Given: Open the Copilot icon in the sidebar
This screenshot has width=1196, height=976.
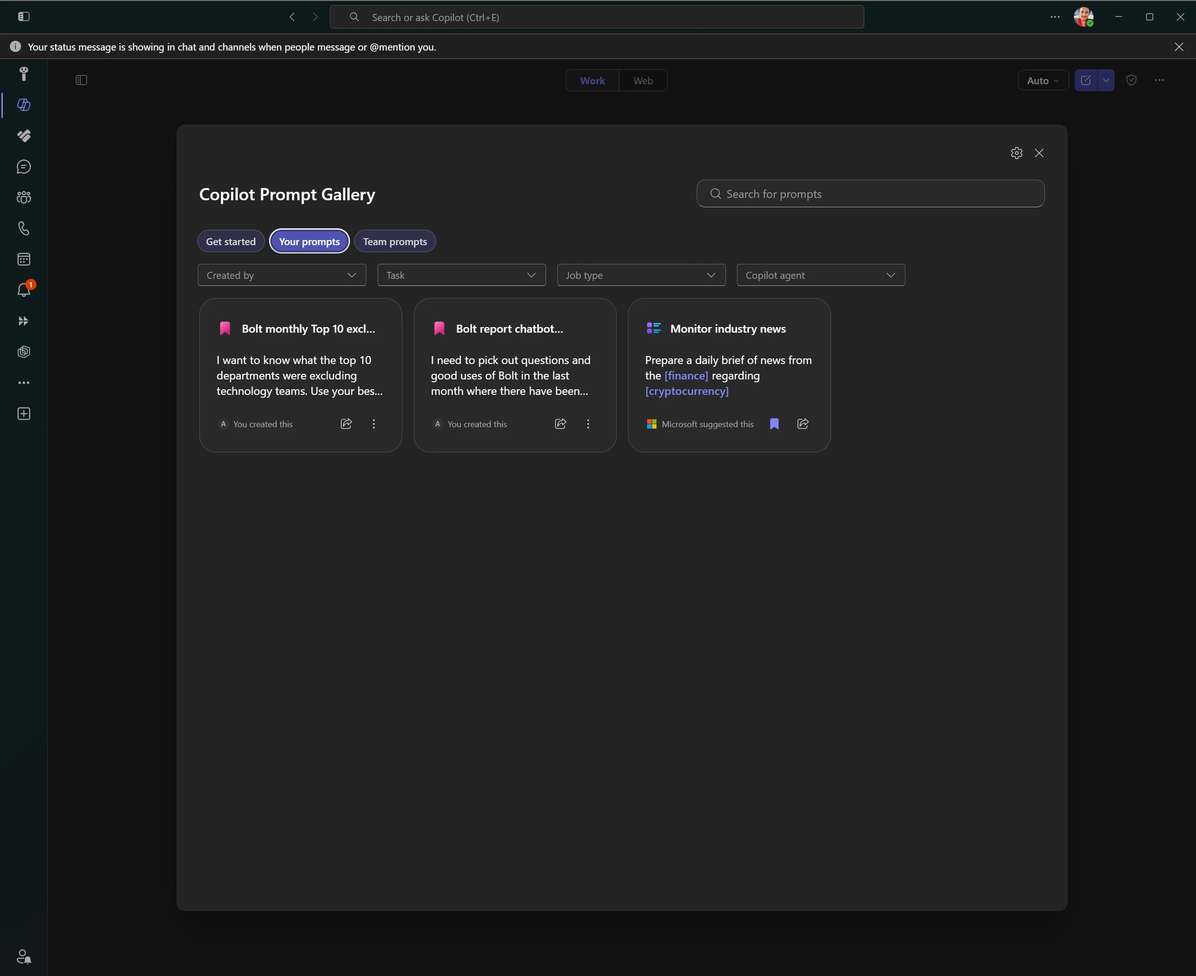Looking at the screenshot, I should pos(23,105).
